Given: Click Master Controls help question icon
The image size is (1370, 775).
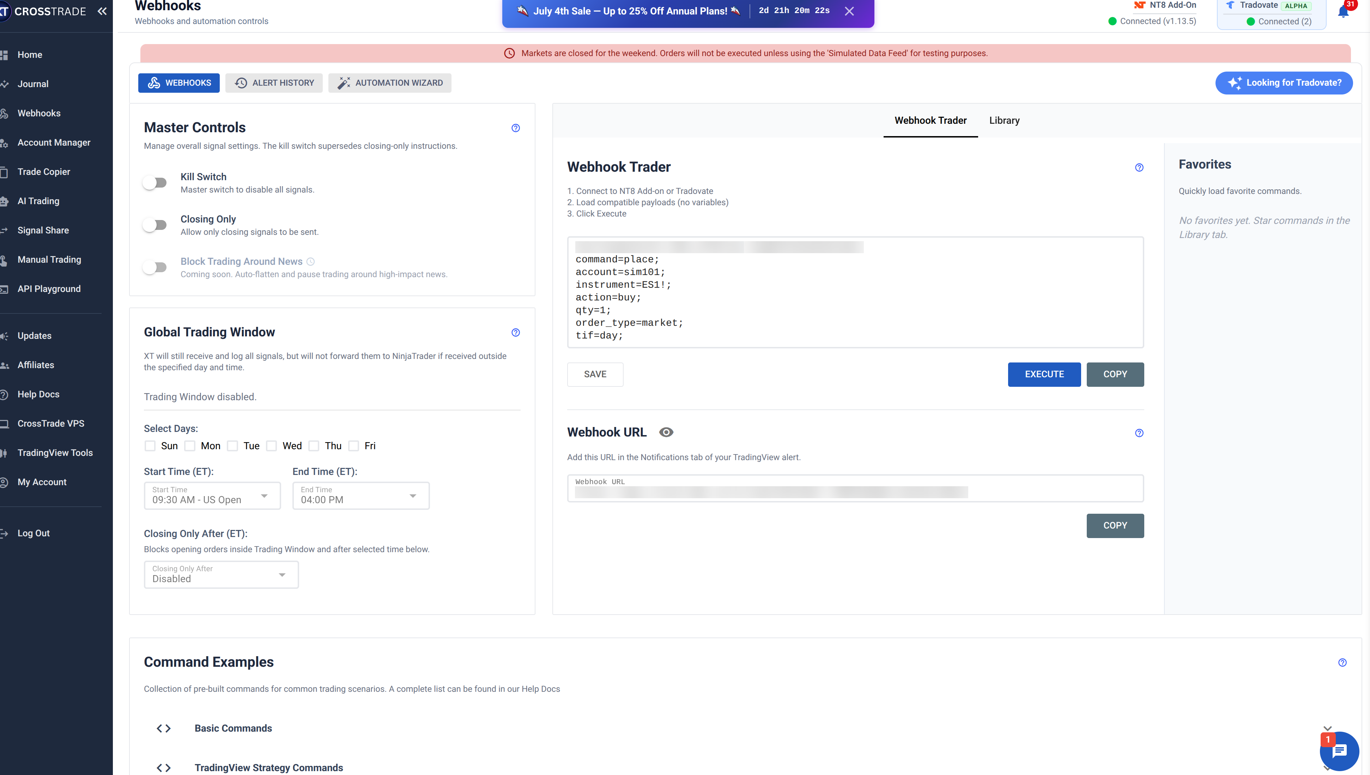Looking at the screenshot, I should 515,128.
